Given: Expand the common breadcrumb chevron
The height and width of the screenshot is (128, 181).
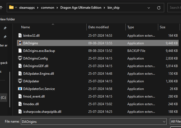Looking at the screenshot, I should (x=57, y=8).
